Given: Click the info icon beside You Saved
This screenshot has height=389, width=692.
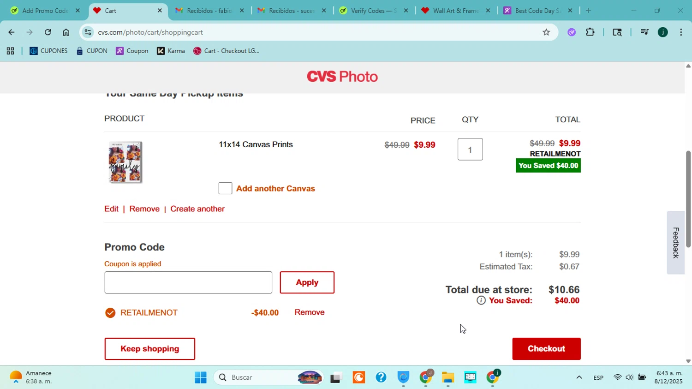Looking at the screenshot, I should tap(481, 301).
